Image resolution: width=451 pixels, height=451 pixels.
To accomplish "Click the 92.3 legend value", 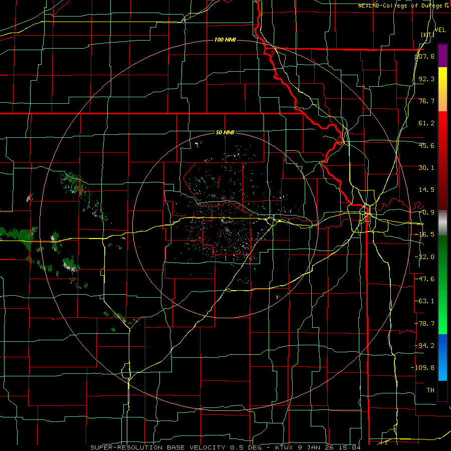I will tap(426, 79).
